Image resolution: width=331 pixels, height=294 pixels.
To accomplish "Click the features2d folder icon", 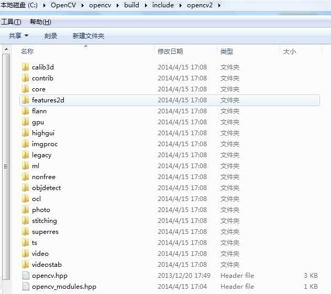I will coord(25,100).
